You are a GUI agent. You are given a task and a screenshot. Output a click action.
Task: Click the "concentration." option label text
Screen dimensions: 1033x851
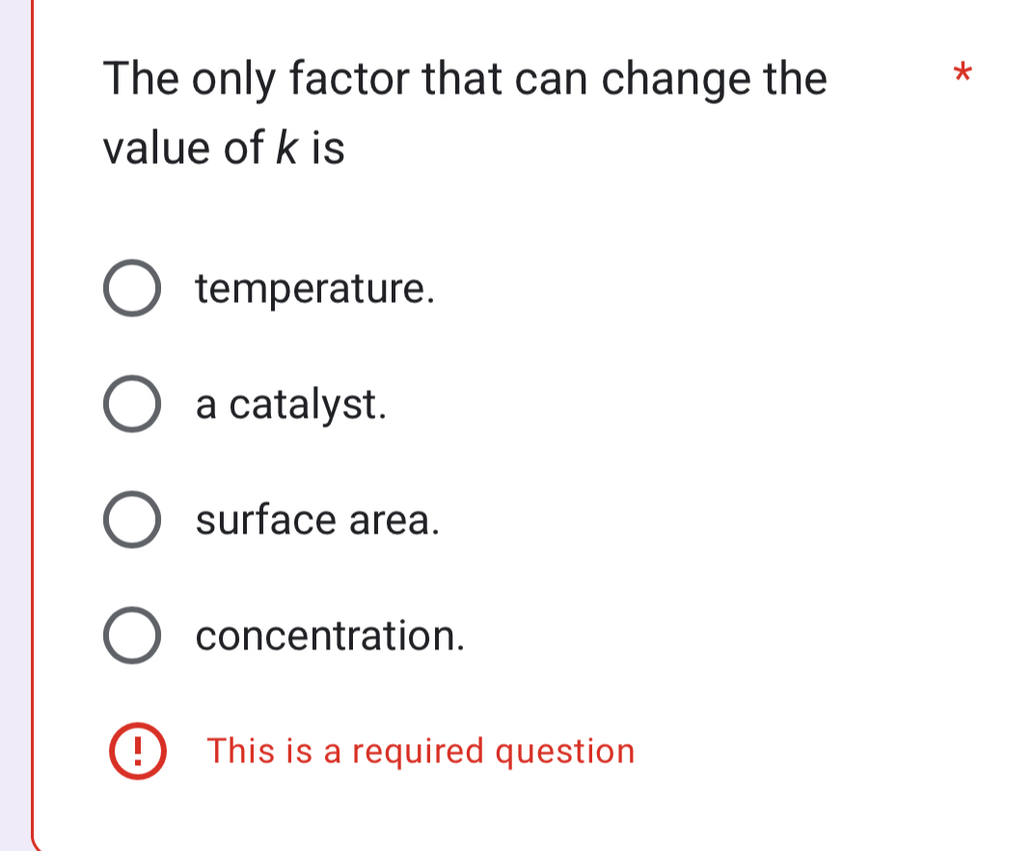330,636
